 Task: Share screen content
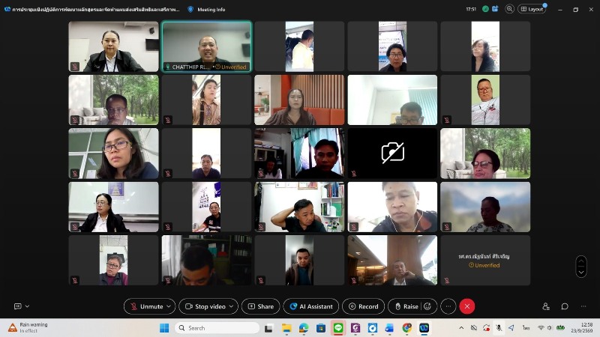(260, 306)
